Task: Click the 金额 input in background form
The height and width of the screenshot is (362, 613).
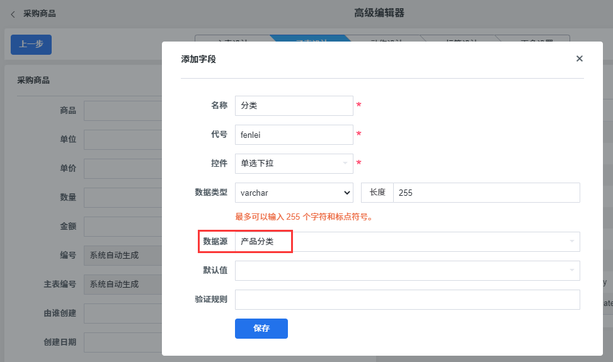Action: pos(123,227)
